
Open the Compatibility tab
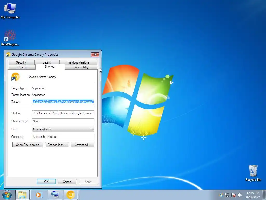[x=81, y=67]
